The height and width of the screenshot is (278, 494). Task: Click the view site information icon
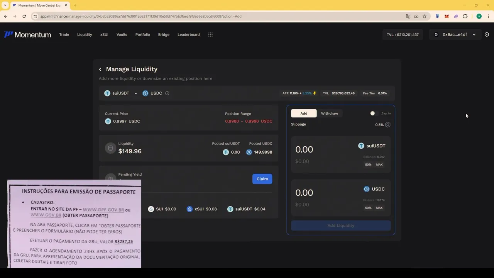pyautogui.click(x=35, y=16)
